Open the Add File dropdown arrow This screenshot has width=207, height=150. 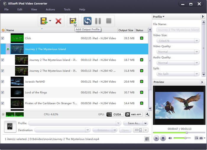coord(50,21)
